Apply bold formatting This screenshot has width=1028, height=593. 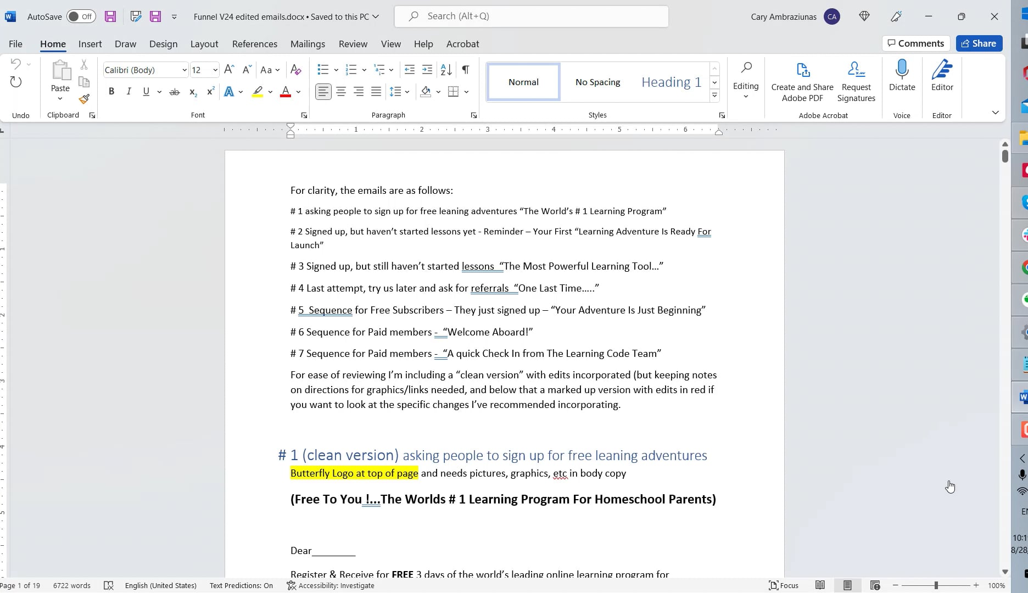pyautogui.click(x=111, y=91)
